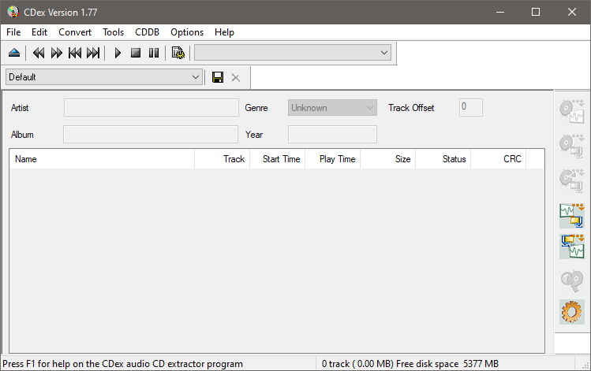Click the Year input field

pos(332,135)
